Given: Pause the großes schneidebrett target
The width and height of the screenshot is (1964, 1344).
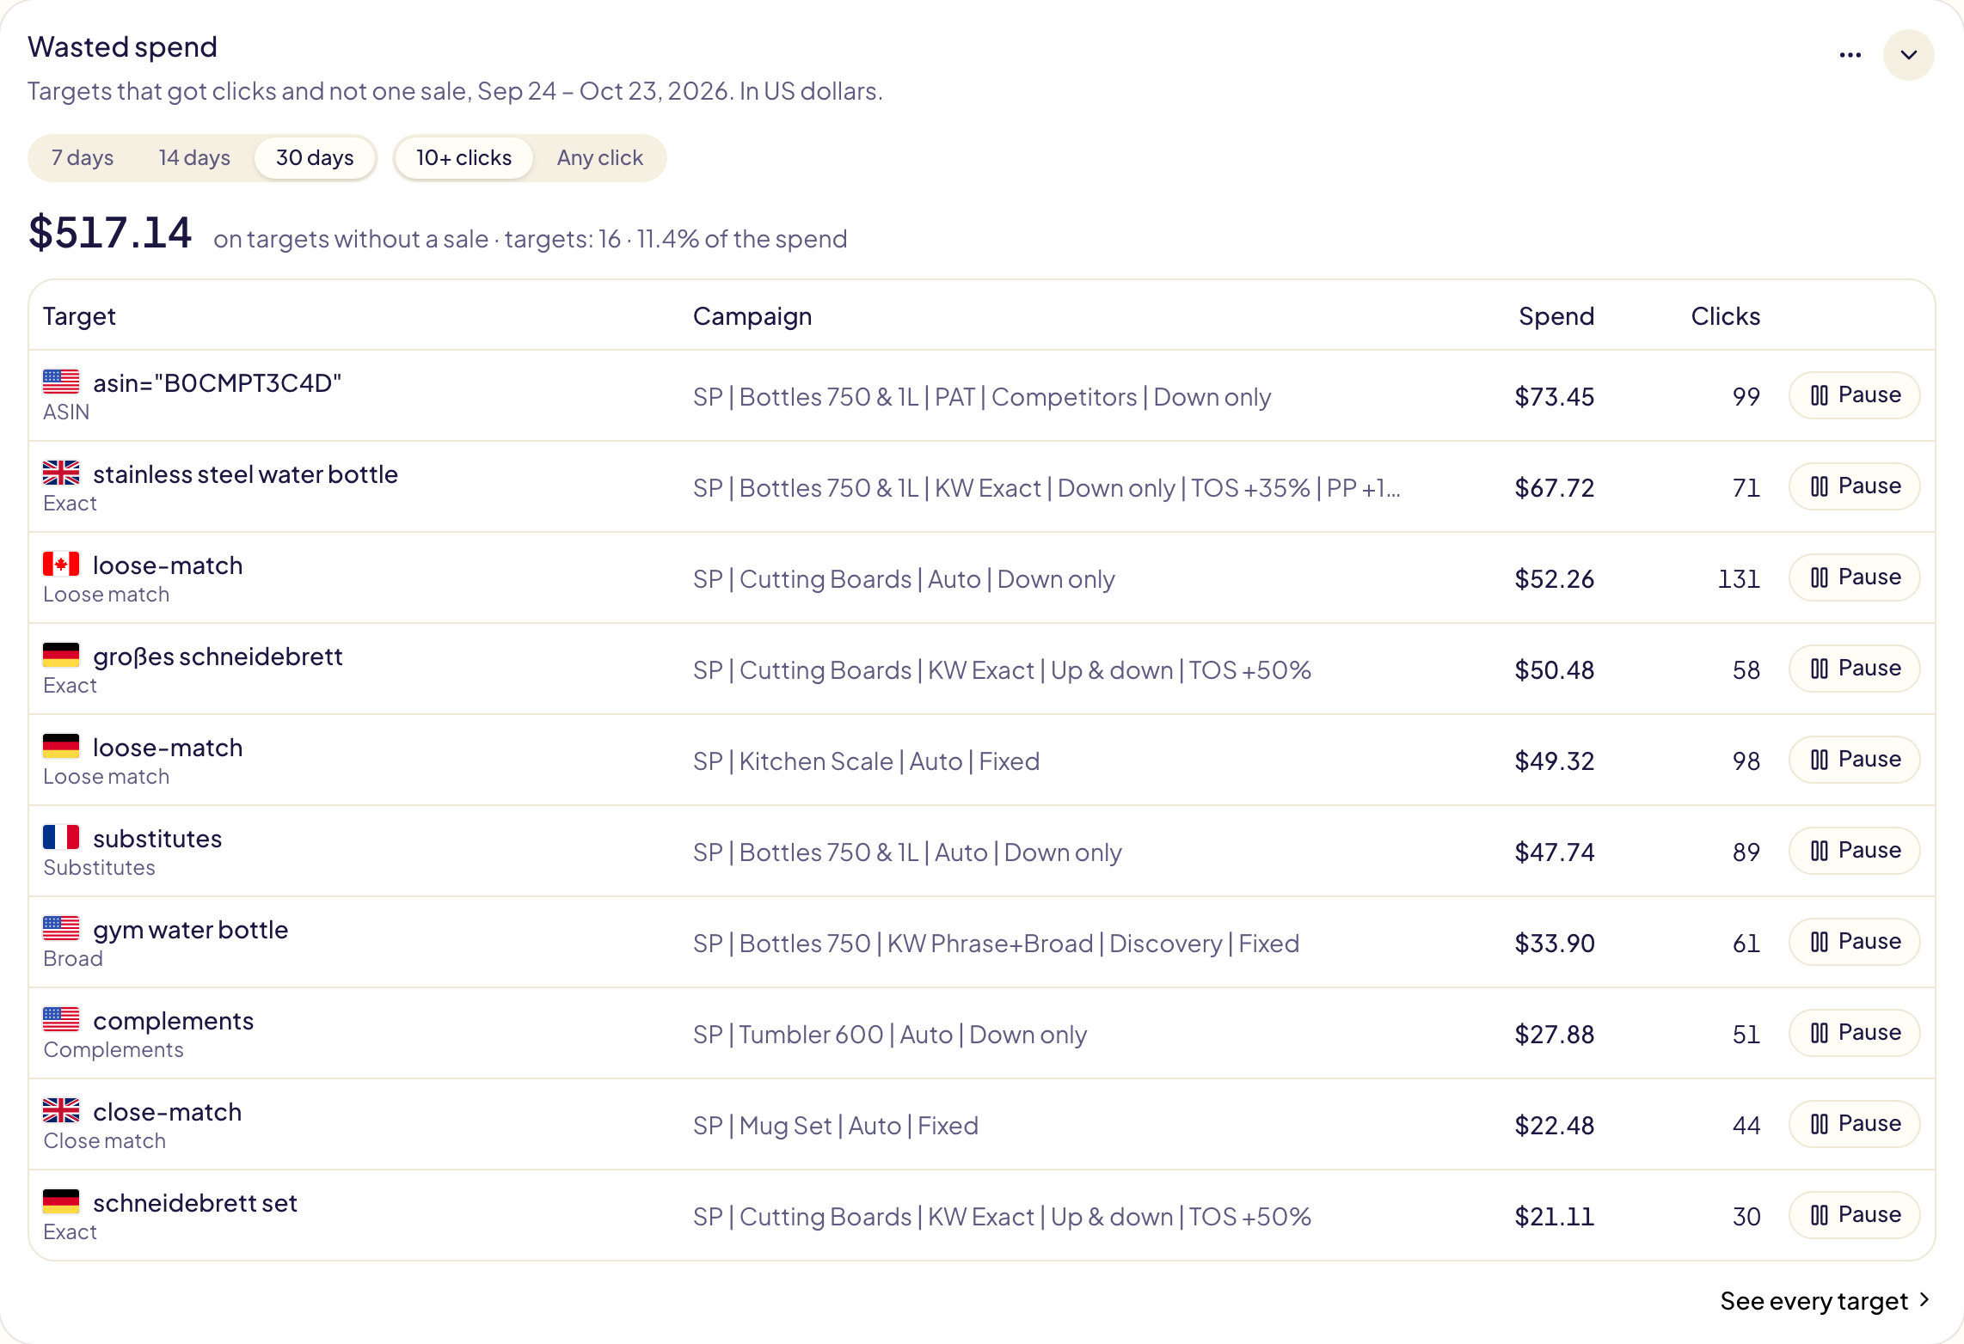Looking at the screenshot, I should (1855, 669).
